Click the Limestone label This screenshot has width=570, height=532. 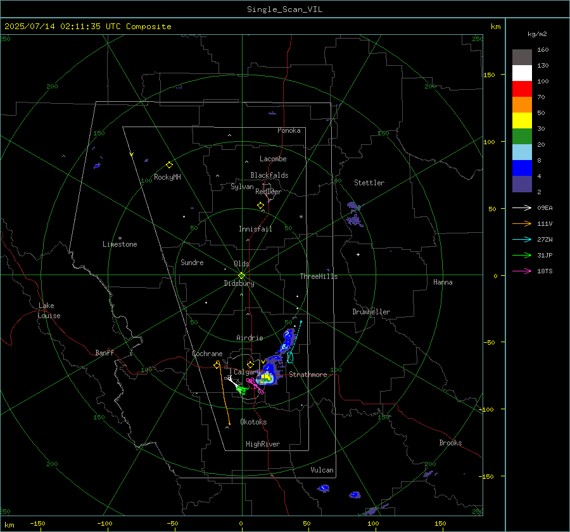coord(120,244)
